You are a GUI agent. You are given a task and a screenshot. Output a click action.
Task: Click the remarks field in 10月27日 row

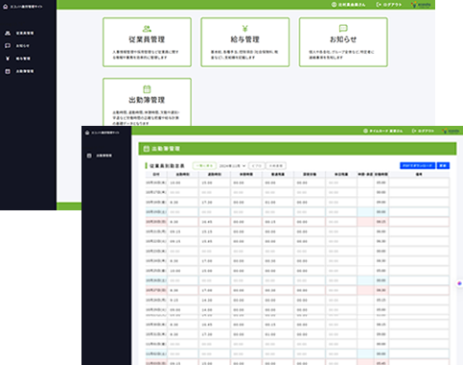pos(419,290)
